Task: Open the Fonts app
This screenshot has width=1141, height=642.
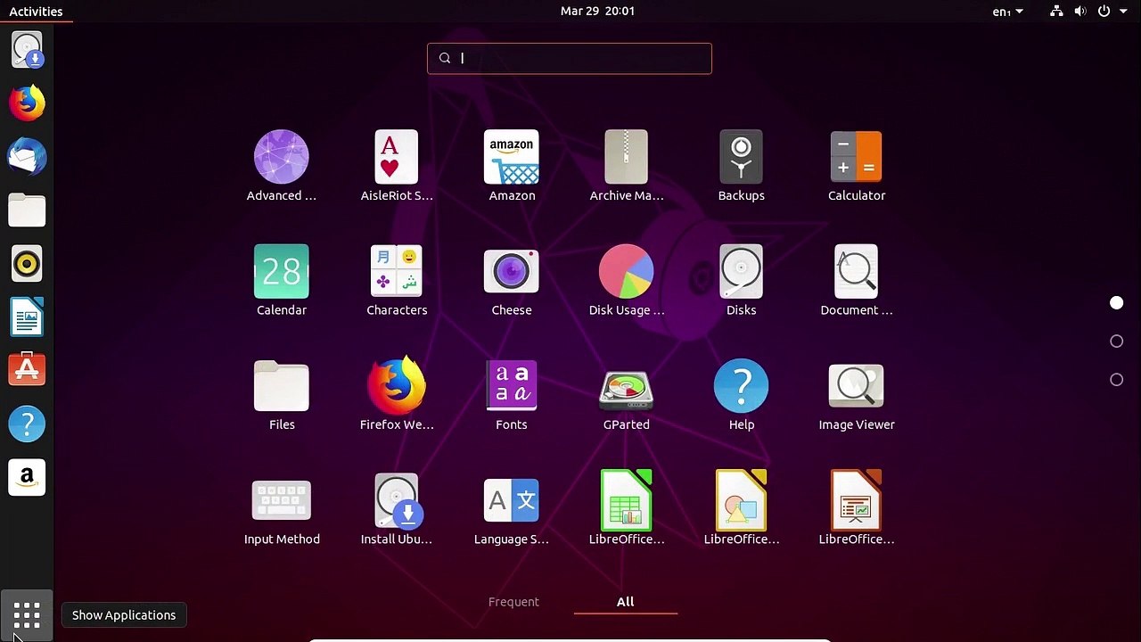Action: pyautogui.click(x=512, y=395)
